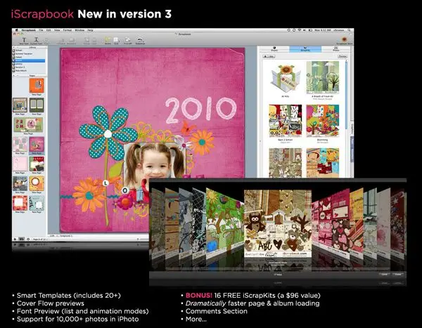
Task: Open the iScrapbook application menu
Action: coord(29,30)
